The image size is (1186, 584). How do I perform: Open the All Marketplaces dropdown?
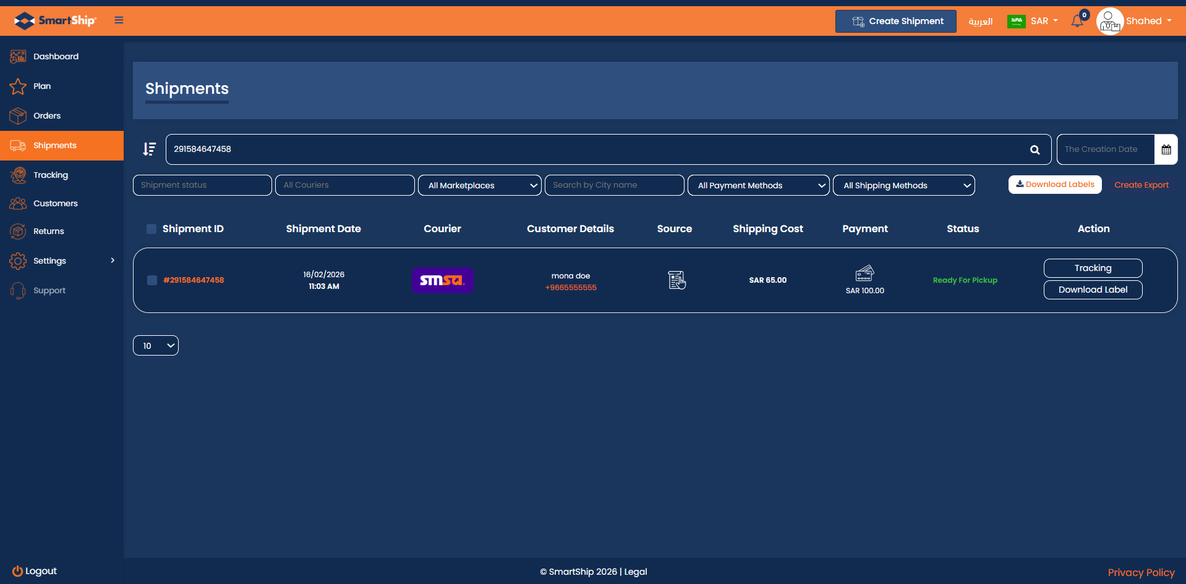[480, 185]
